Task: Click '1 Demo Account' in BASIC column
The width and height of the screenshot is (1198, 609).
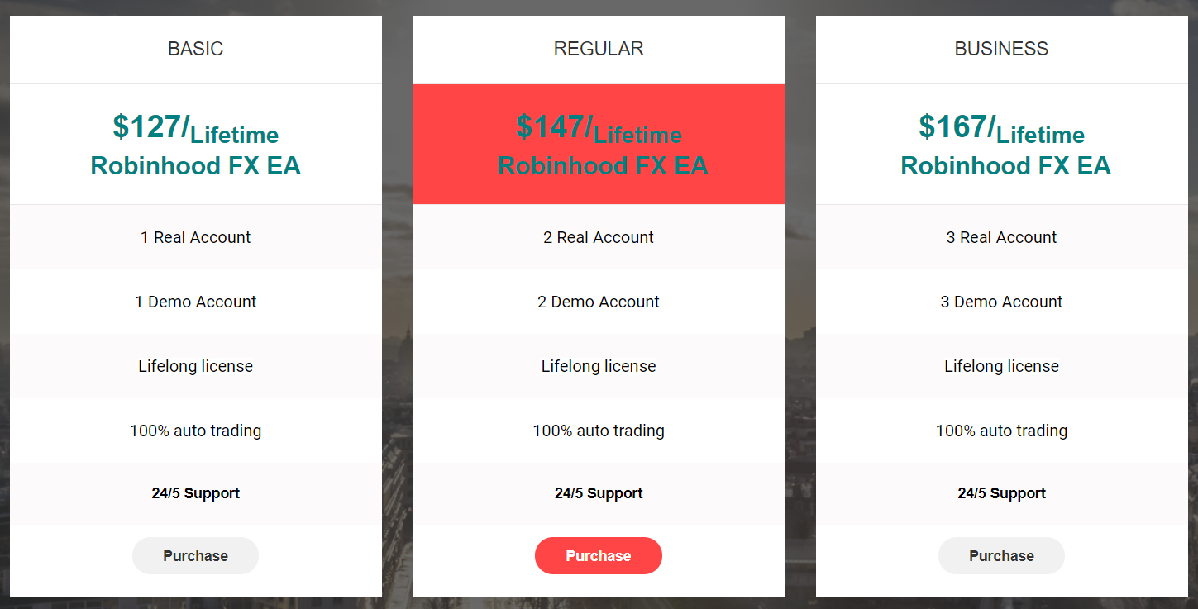Action: [x=195, y=302]
